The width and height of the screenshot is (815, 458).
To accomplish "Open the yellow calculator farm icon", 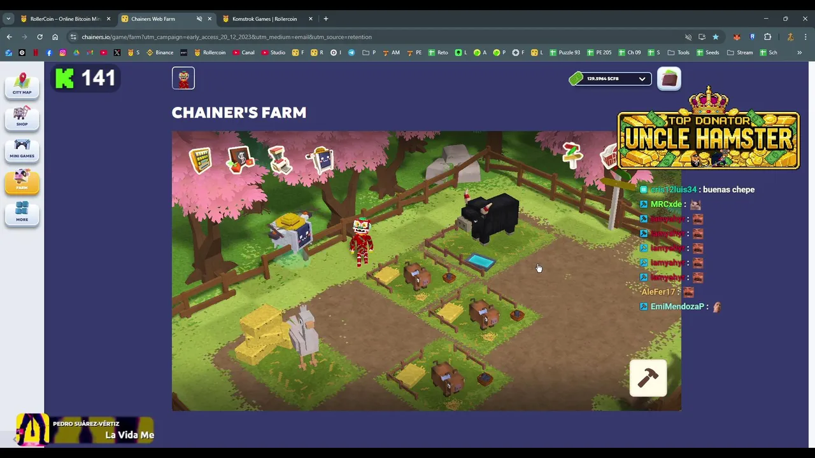I will pyautogui.click(x=201, y=160).
